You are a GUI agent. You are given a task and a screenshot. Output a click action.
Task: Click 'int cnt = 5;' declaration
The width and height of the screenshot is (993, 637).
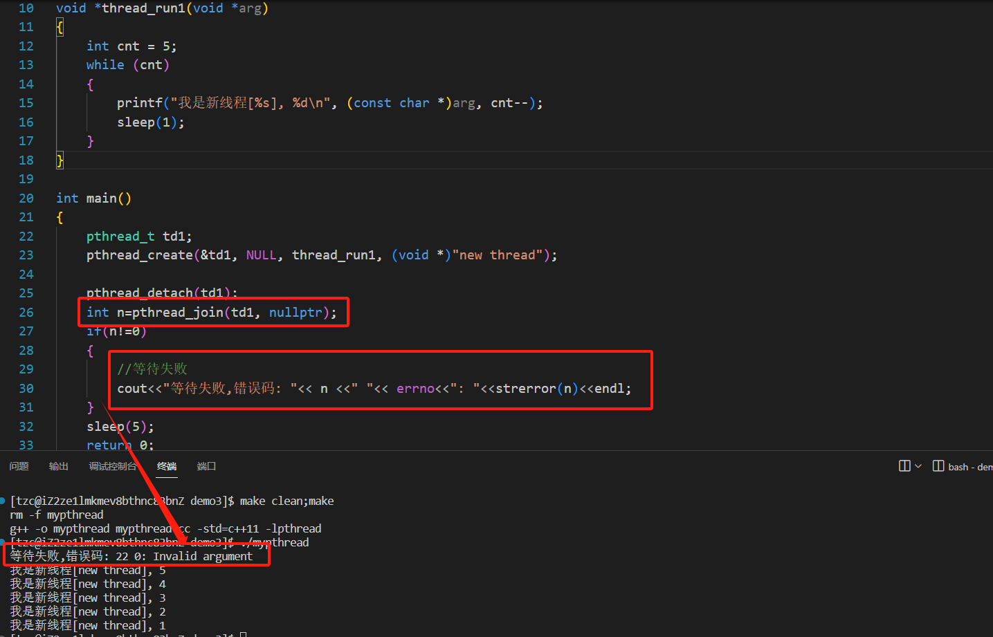(x=131, y=46)
